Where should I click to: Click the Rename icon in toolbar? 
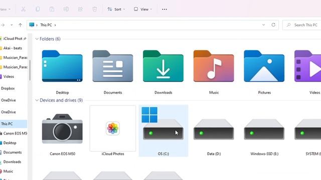(66, 9)
